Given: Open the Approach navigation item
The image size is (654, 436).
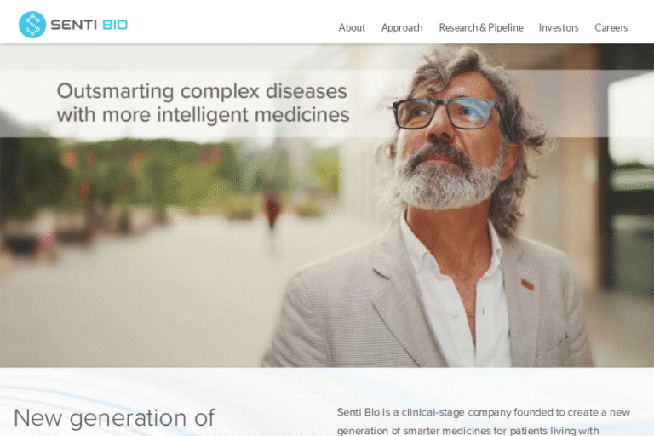Looking at the screenshot, I should click(x=402, y=28).
